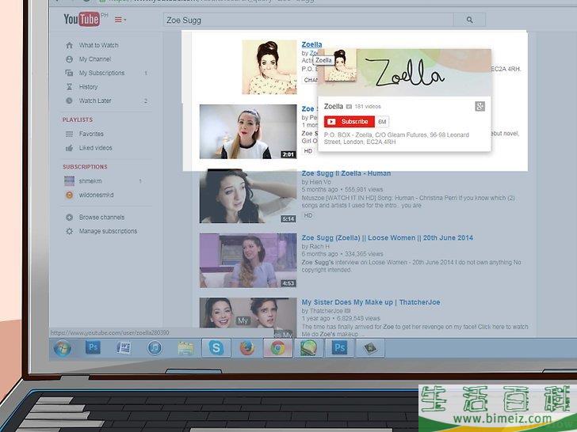Open shmekm subscription
Image resolution: width=577 pixels, height=432 pixels.
tap(90, 181)
